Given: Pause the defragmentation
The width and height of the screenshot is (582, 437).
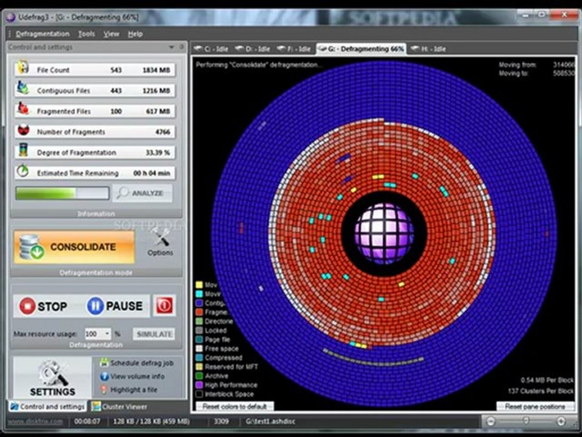Looking at the screenshot, I should 115,306.
